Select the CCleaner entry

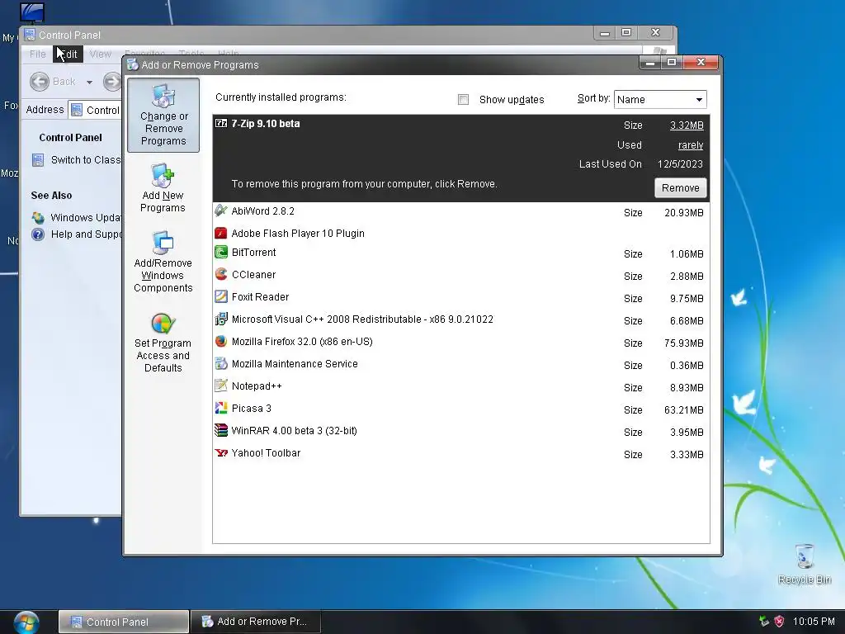point(461,275)
